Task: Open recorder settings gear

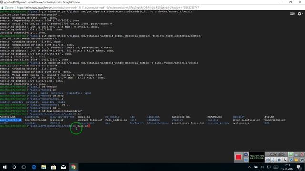Action: [302, 160]
